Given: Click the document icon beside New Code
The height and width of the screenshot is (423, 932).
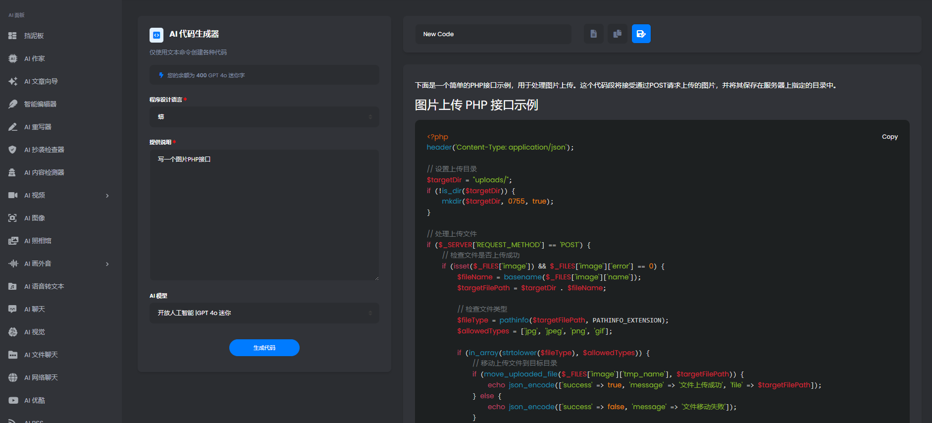Looking at the screenshot, I should 593,34.
